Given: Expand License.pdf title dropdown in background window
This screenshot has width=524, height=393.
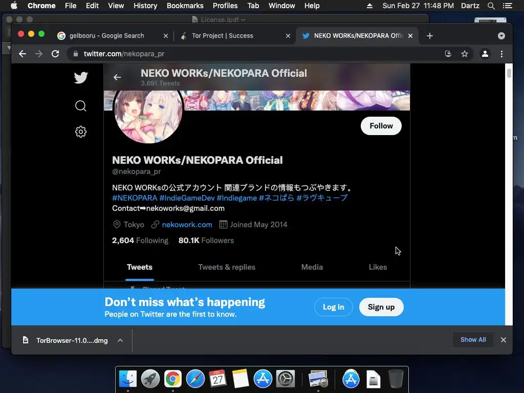Looking at the screenshot, I should [x=243, y=20].
